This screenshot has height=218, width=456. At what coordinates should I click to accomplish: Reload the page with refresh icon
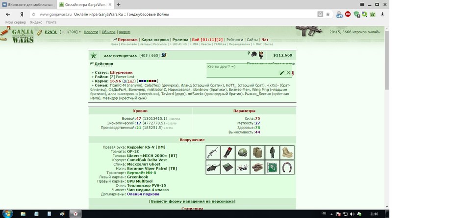pyautogui.click(x=33, y=14)
